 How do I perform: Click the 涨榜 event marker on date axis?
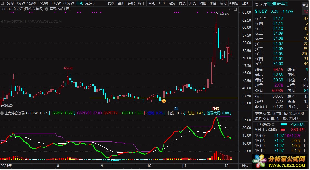click(x=216, y=109)
